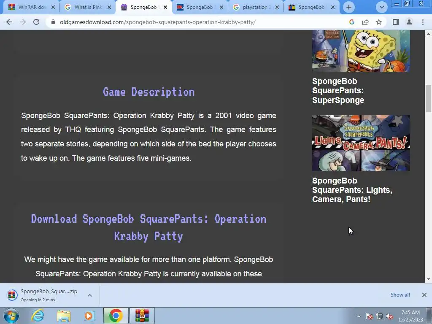Share this page via share icon
Screen dimensions: 432x324
pos(365,22)
